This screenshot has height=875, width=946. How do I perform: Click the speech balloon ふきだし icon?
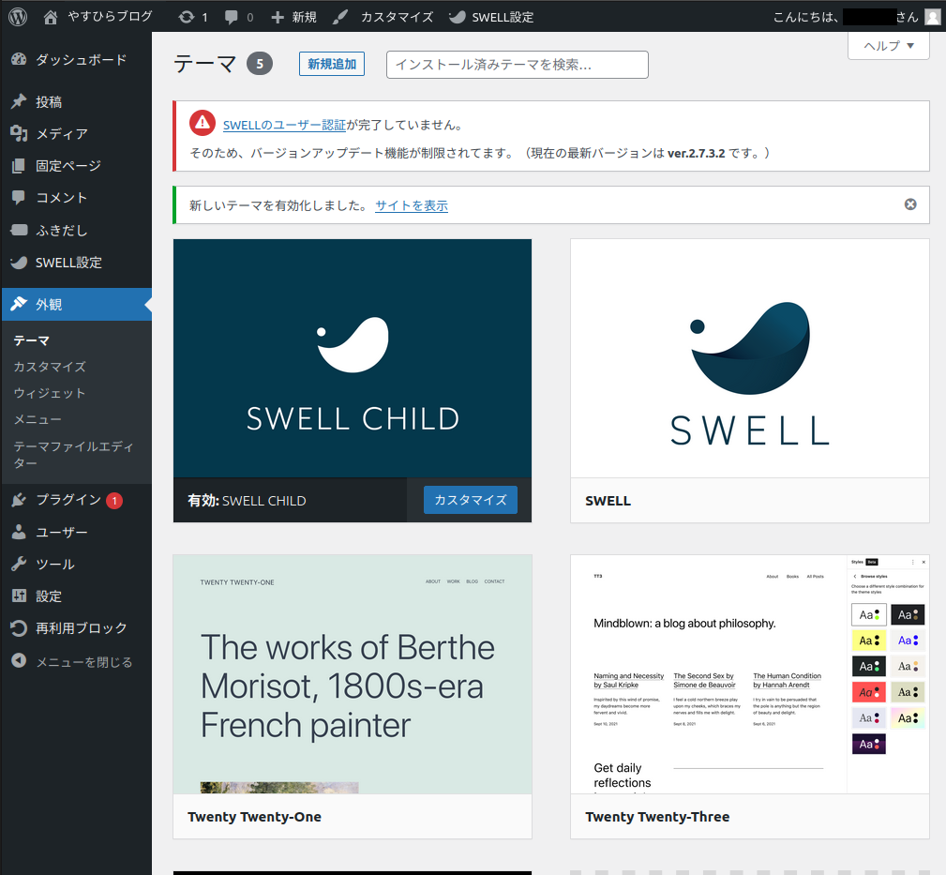point(20,230)
